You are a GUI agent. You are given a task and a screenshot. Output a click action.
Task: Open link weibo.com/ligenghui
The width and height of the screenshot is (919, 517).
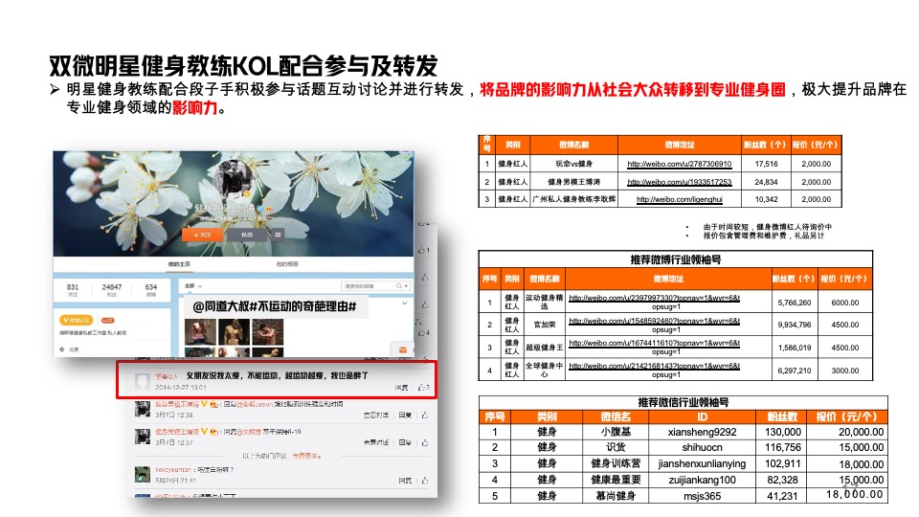click(680, 199)
